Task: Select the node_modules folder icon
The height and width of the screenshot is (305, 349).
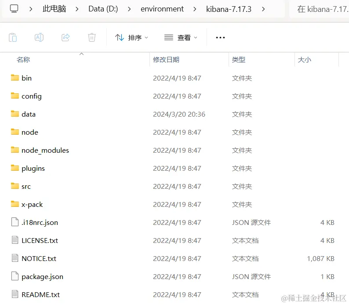Action: (x=15, y=150)
